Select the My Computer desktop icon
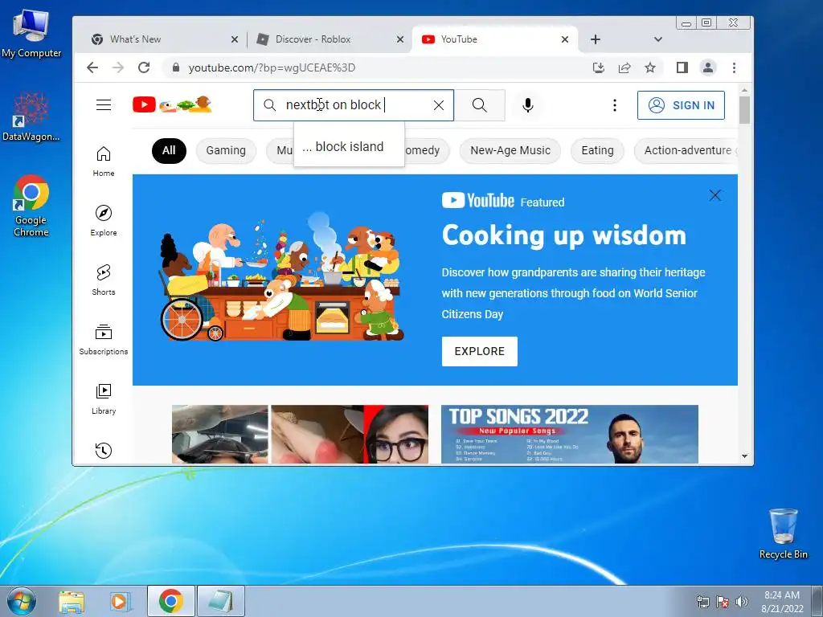 31,33
